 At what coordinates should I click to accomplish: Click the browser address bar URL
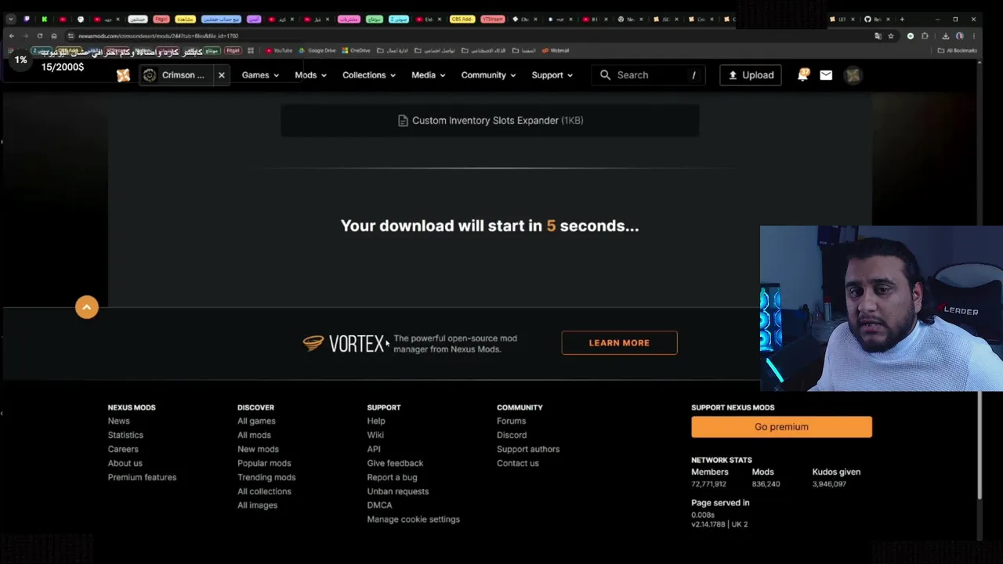(158, 36)
